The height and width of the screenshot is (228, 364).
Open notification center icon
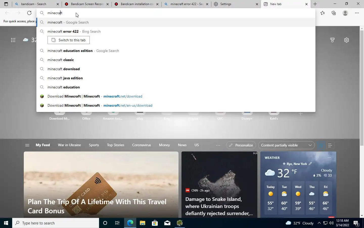(x=356, y=223)
